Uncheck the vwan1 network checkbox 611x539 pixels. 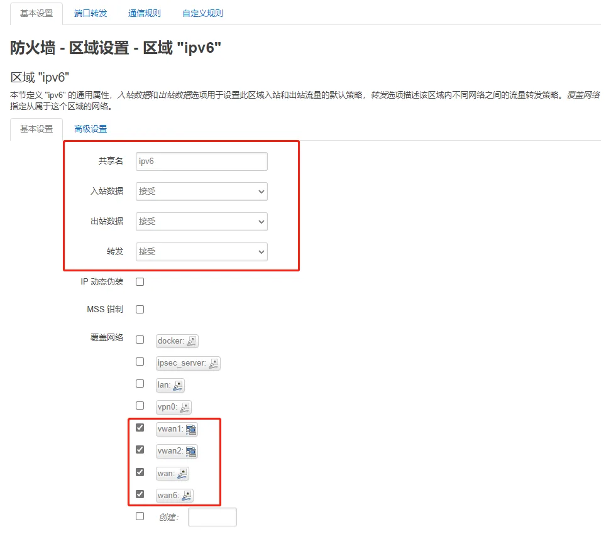tap(140, 428)
